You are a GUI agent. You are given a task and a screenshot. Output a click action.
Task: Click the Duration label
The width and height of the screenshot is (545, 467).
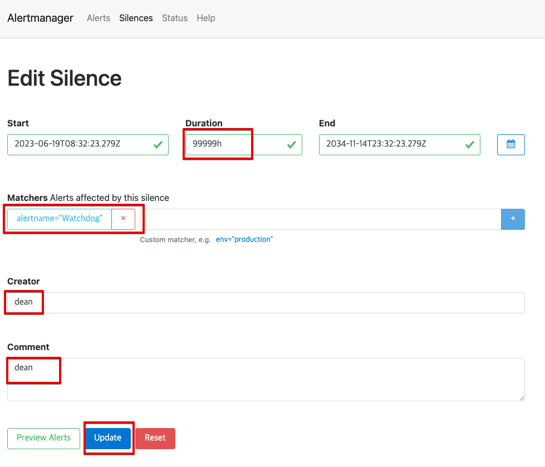click(204, 123)
